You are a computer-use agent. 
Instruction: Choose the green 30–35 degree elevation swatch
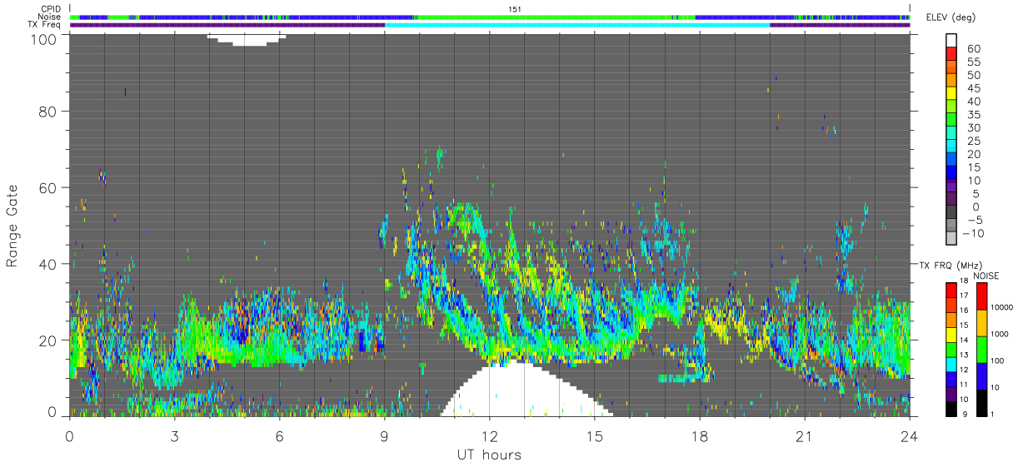[952, 121]
